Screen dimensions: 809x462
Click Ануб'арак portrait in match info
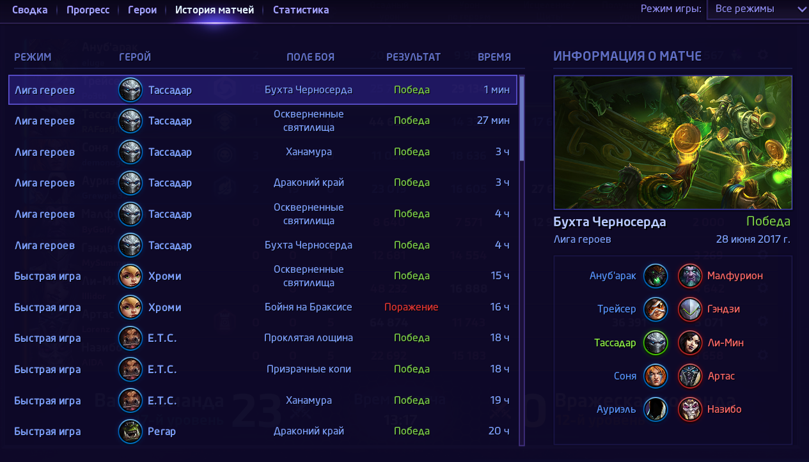pos(656,276)
